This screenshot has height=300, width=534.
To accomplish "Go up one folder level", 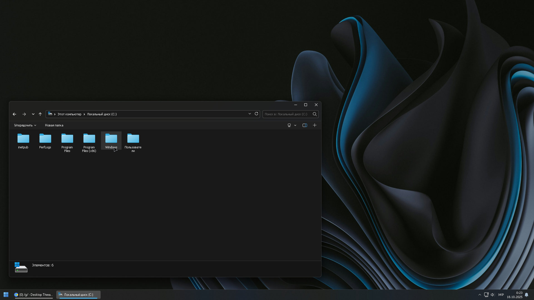I will tap(40, 114).
